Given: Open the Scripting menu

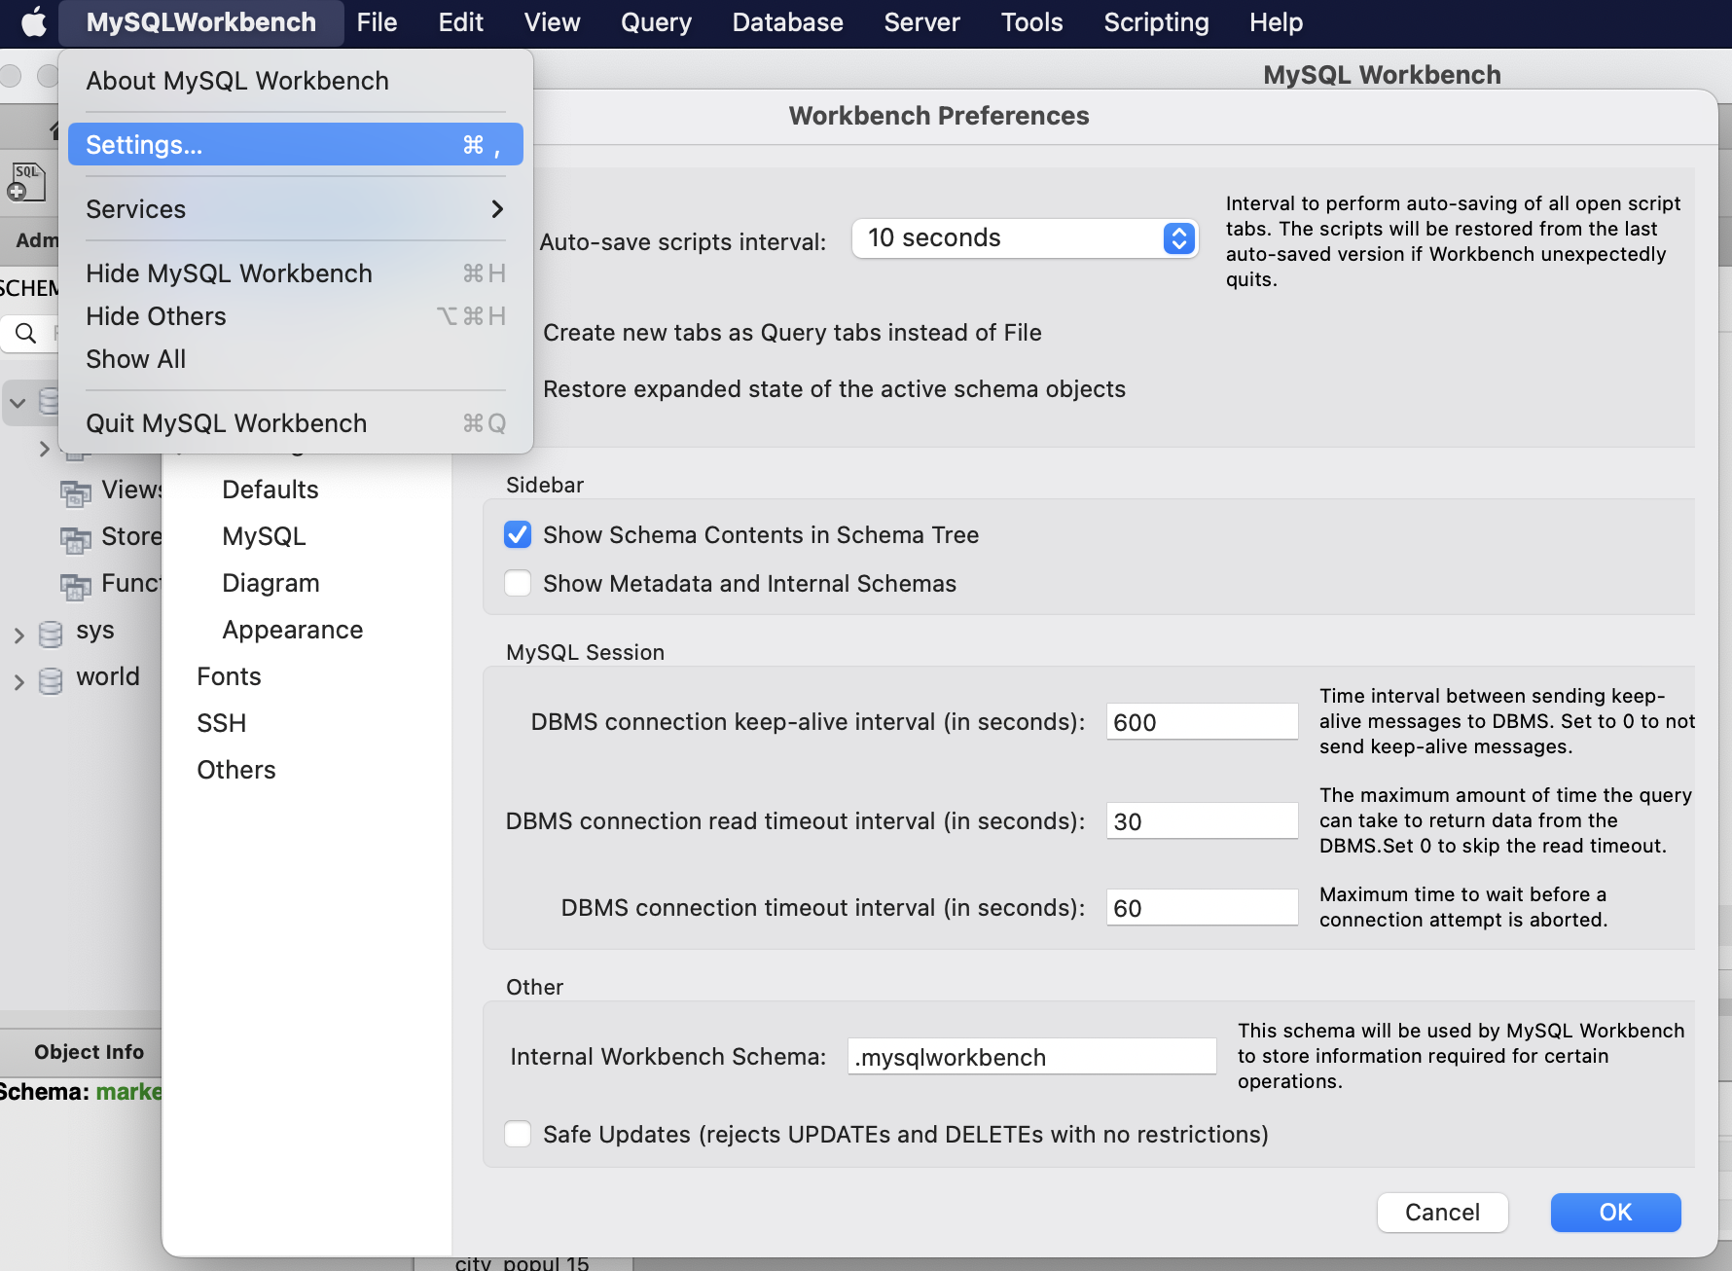Looking at the screenshot, I should tap(1156, 22).
